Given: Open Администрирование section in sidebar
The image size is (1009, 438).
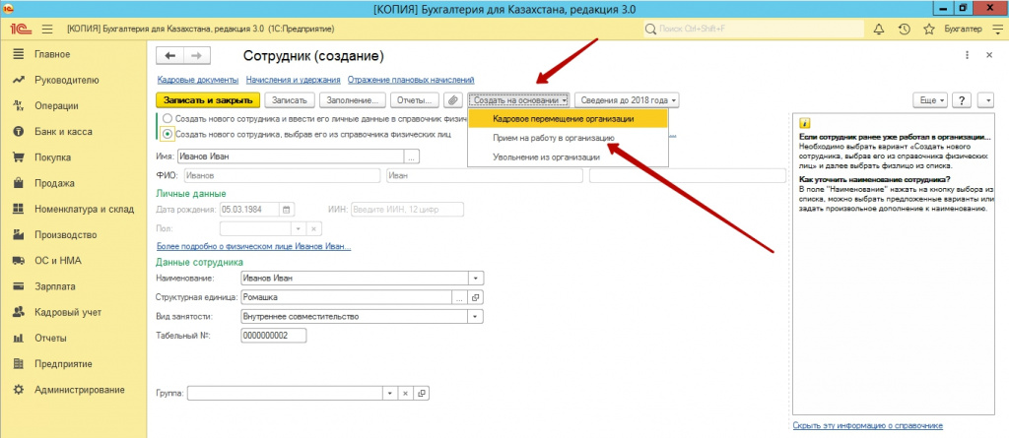Looking at the screenshot, I should pyautogui.click(x=80, y=390).
